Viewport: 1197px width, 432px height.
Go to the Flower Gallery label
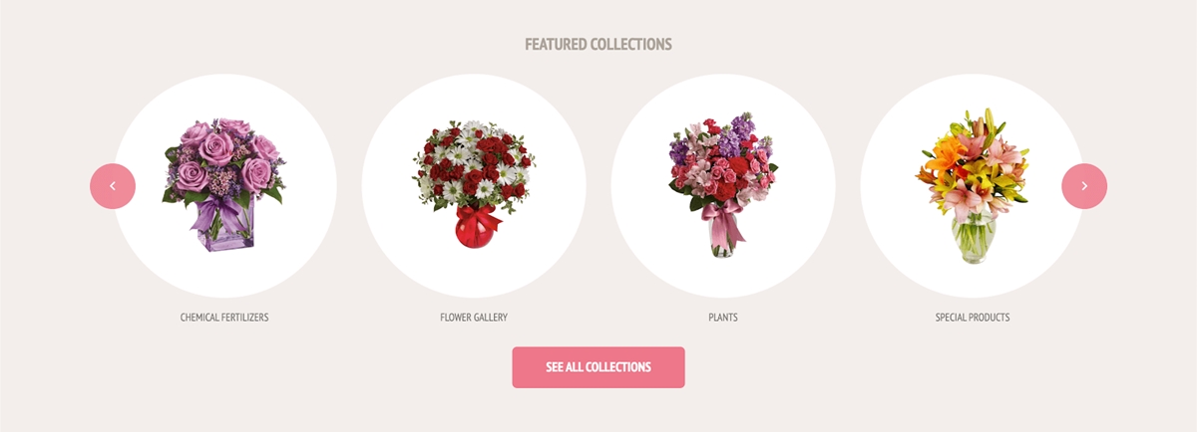point(474,318)
